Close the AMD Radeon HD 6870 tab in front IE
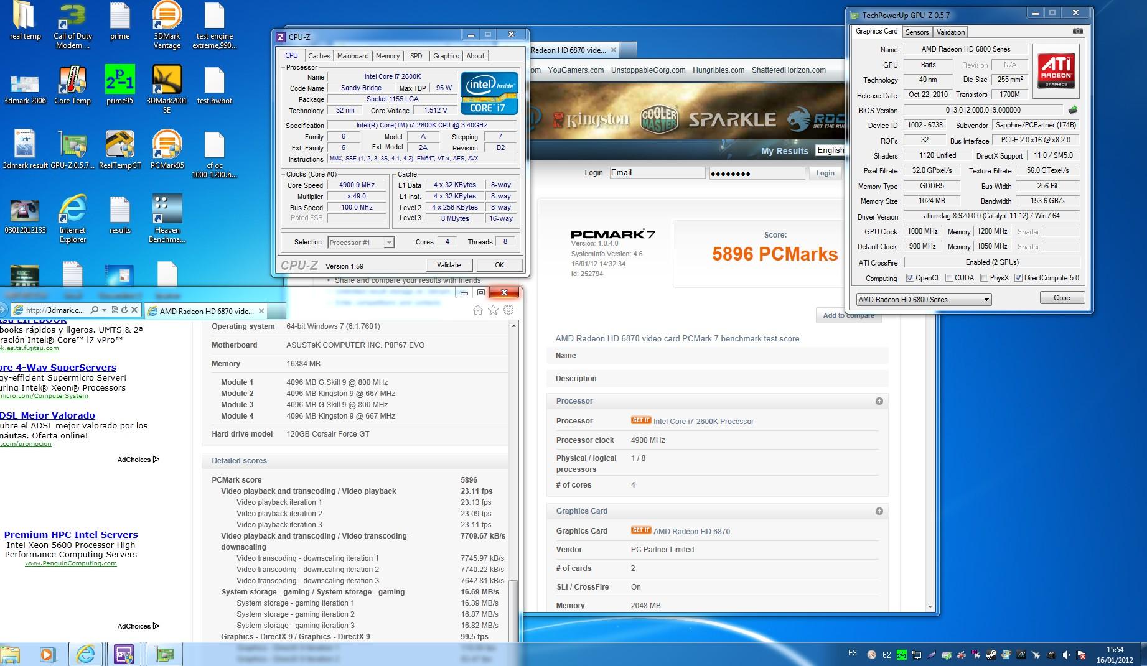This screenshot has width=1147, height=666. click(261, 311)
